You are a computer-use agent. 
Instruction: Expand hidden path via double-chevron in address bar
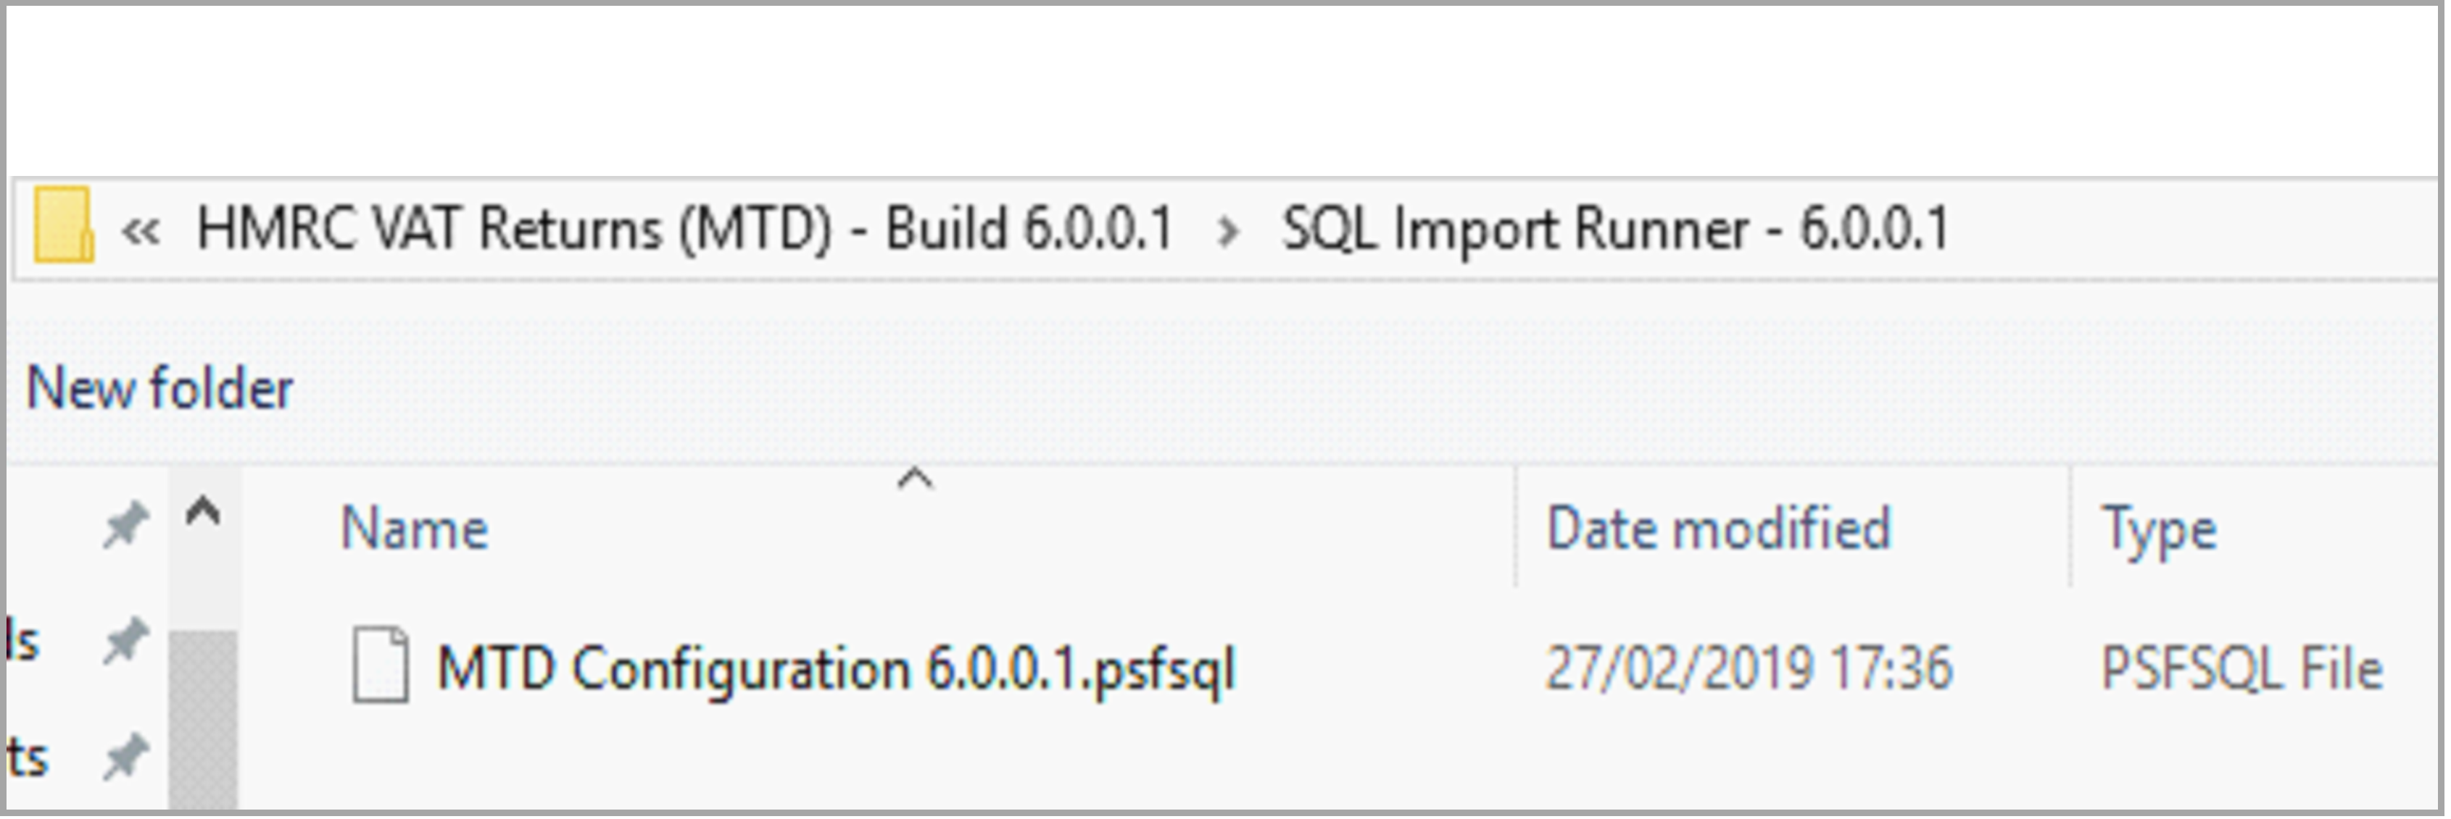141,230
